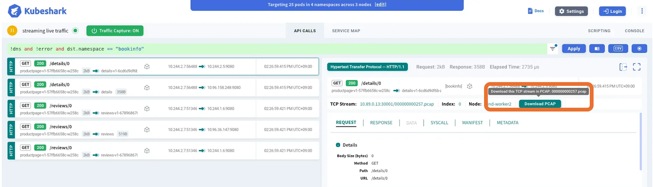Viewport: 653px width, 187px height.
Task: Click the cube icon in 10.96.158.248:9080 row
Action: click(x=147, y=88)
